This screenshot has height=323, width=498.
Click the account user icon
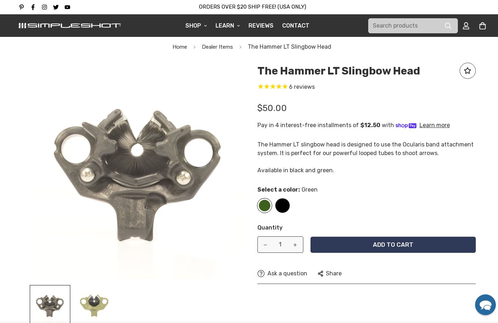click(466, 26)
